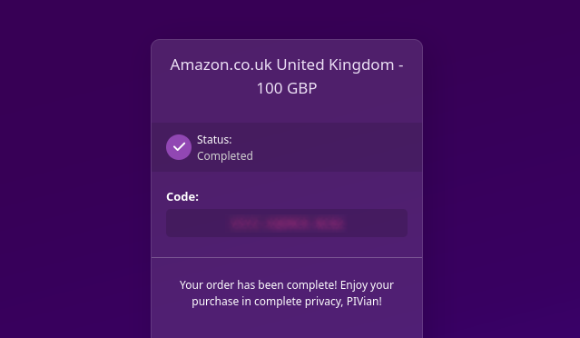Click the 'Your order has been complete!' sentence
580x338 pixels.
pos(258,285)
